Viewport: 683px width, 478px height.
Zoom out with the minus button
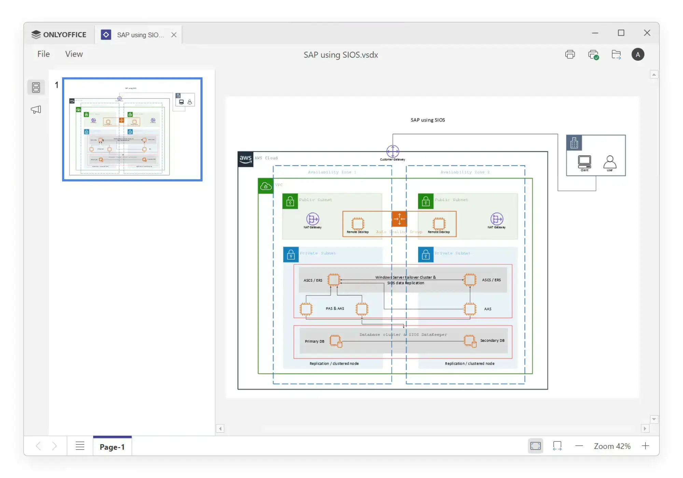coord(579,446)
